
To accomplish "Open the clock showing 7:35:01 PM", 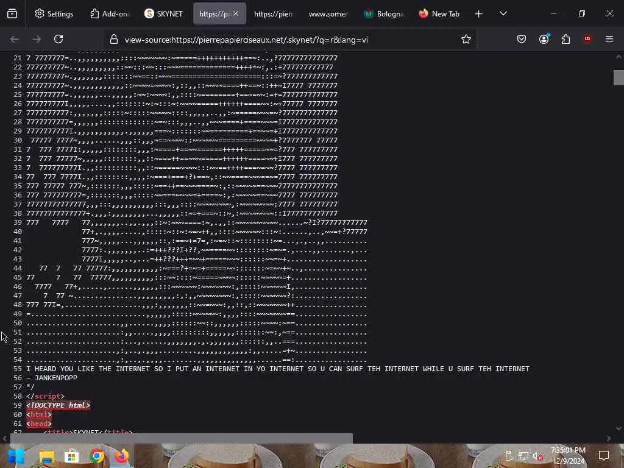I will [568, 456].
